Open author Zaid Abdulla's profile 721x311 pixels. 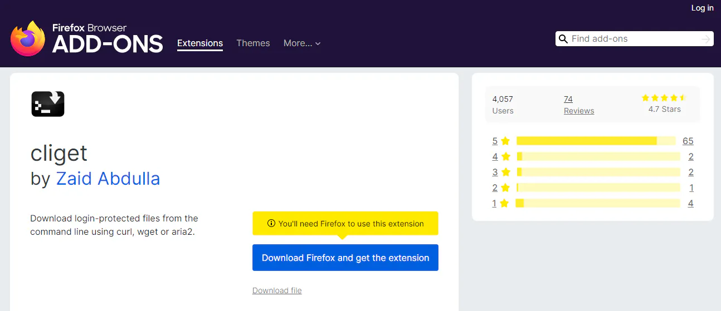pyautogui.click(x=108, y=179)
